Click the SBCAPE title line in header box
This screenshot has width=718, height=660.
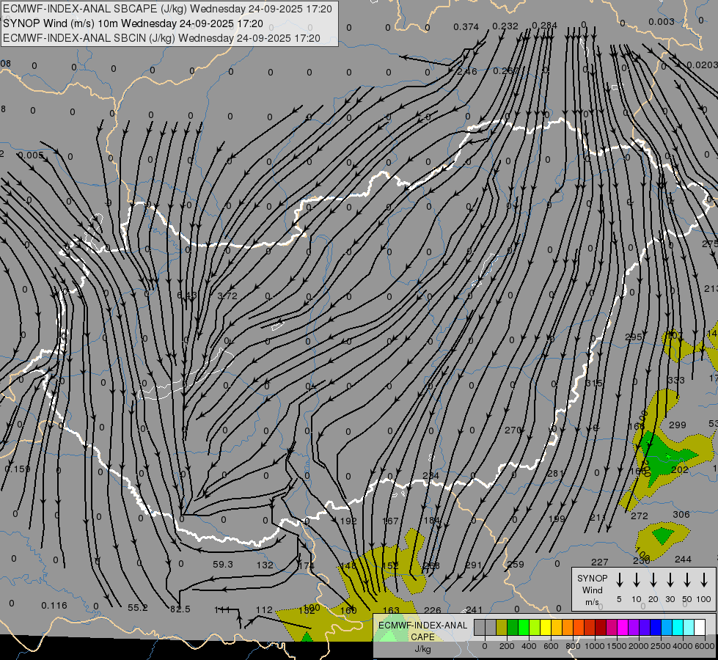(x=167, y=9)
